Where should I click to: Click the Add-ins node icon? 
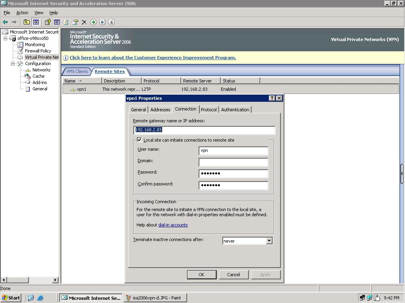28,82
